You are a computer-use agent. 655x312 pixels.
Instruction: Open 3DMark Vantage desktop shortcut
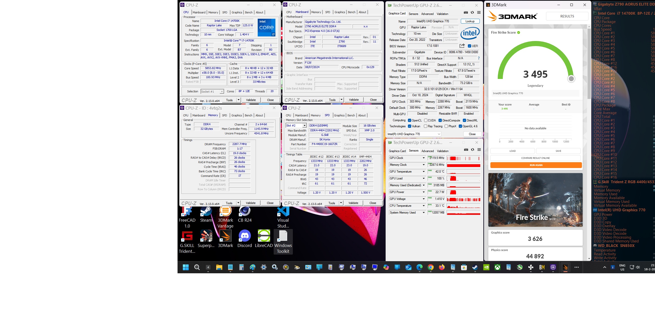point(225,217)
